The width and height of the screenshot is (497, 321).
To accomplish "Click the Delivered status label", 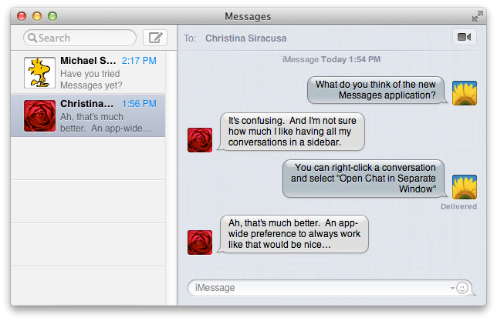I will (x=458, y=207).
